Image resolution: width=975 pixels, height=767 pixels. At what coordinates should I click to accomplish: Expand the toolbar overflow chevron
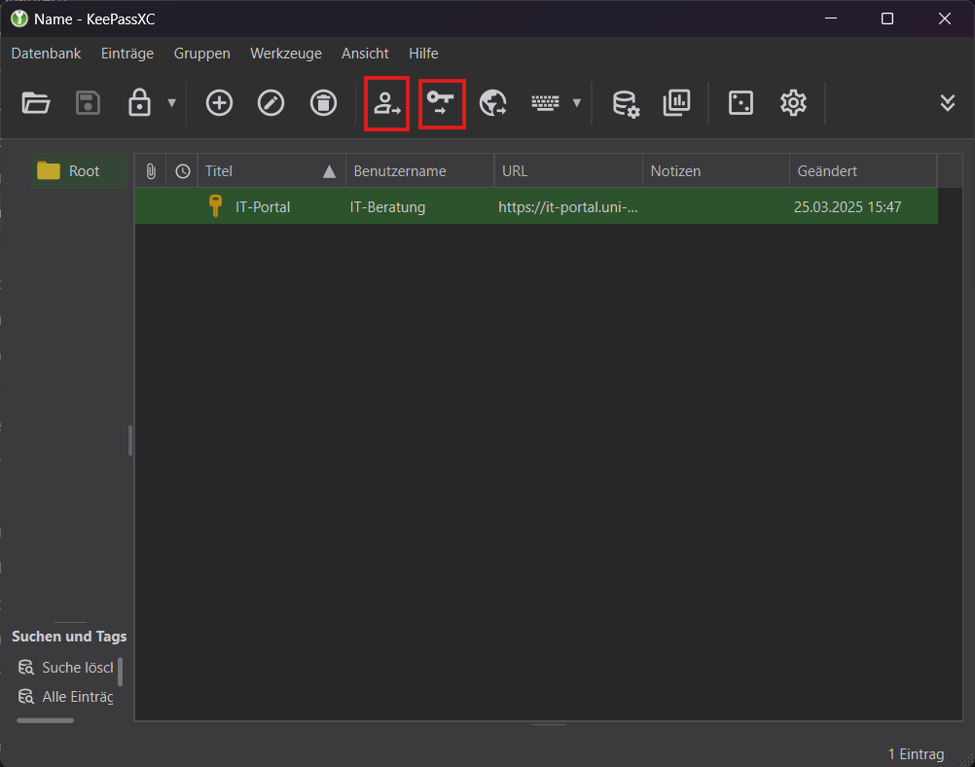pyautogui.click(x=948, y=102)
